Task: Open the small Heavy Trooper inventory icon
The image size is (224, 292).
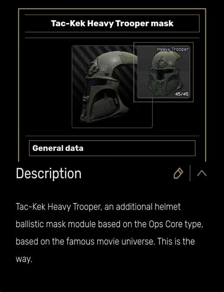Action: pos(164,72)
